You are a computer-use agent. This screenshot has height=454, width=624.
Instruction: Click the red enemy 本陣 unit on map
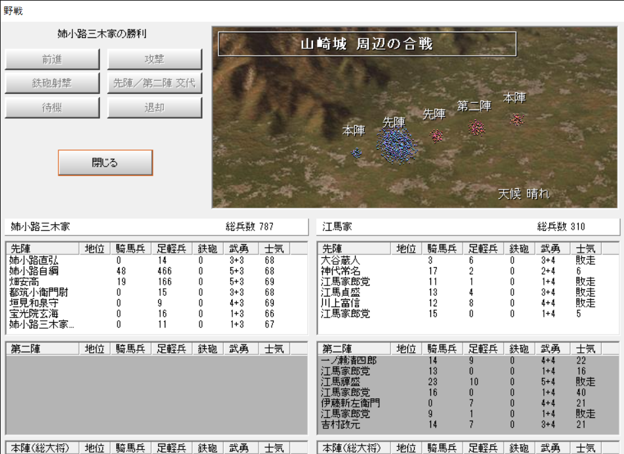tap(517, 119)
